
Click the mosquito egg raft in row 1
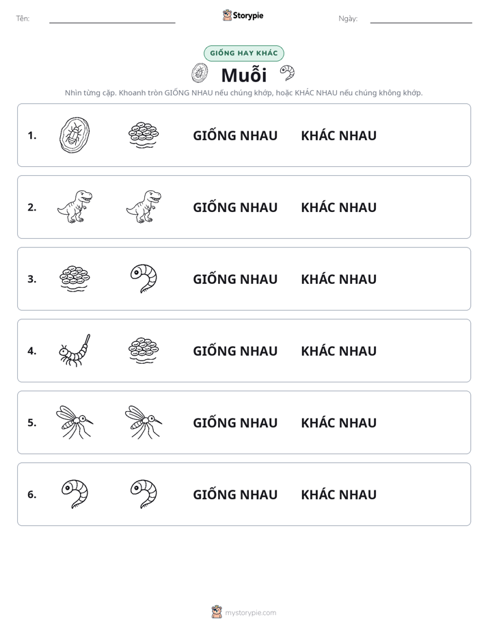144,135
